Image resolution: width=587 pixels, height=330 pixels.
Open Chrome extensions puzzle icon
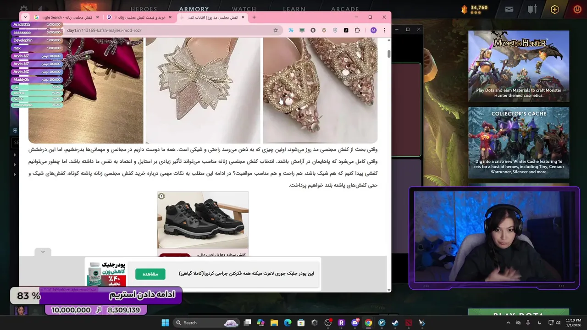(357, 30)
